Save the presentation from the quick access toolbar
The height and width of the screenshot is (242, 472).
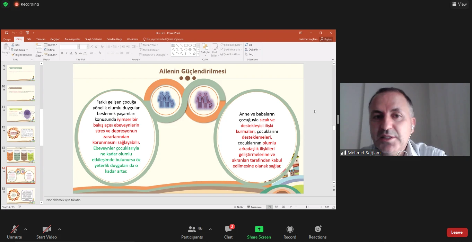(7, 33)
